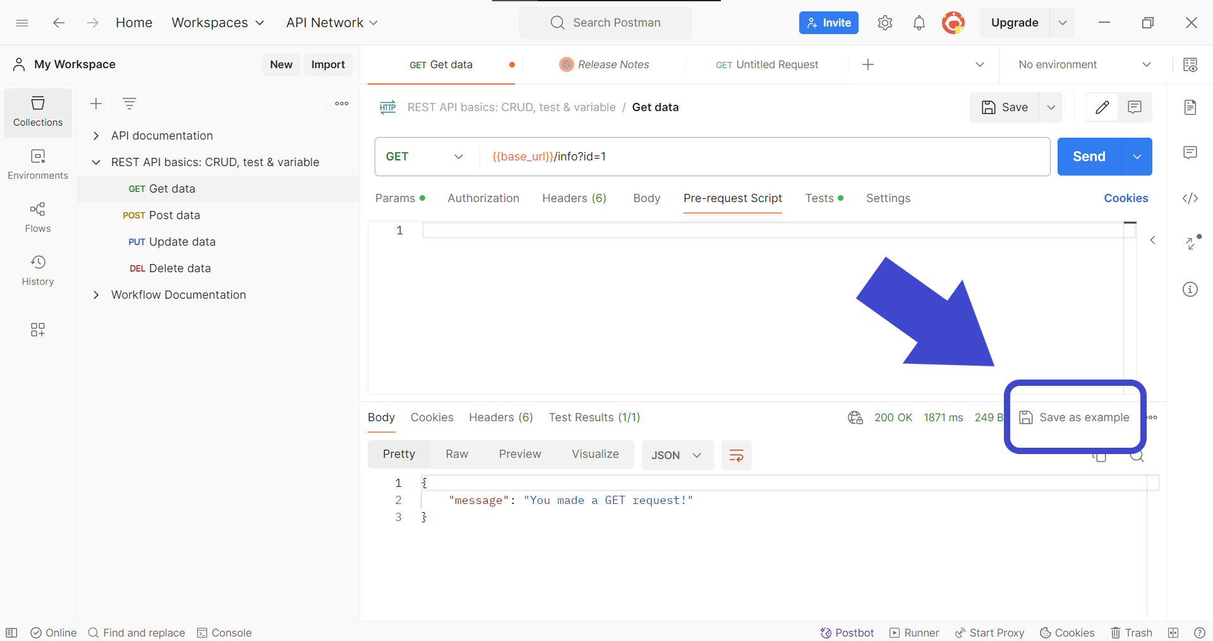This screenshot has width=1213, height=641.
Task: Open comments icon in right sidebar
Action: tap(1190, 153)
